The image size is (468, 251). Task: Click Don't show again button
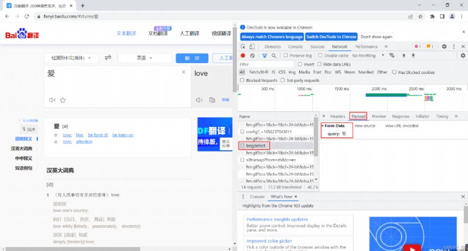(376, 37)
